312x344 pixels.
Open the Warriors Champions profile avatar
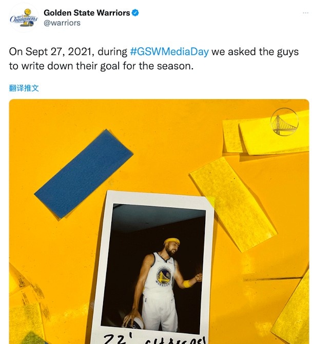[24, 18]
